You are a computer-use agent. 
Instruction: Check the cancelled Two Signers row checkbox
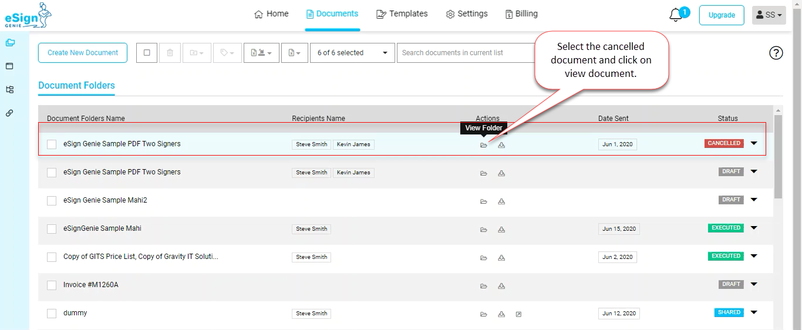pos(52,144)
